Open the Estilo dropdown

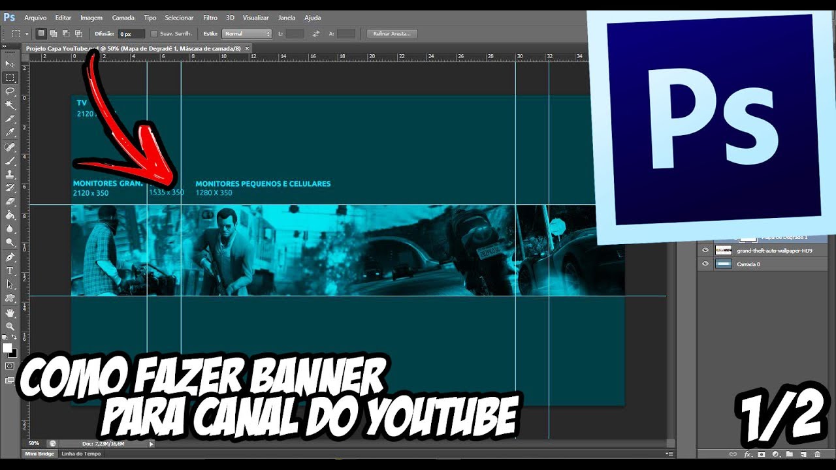247,33
